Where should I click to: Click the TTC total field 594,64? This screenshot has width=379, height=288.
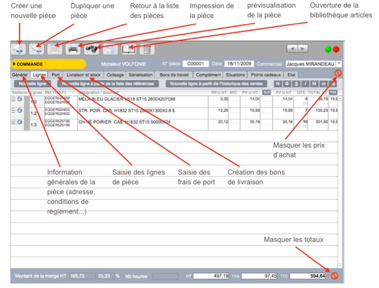coord(308,276)
